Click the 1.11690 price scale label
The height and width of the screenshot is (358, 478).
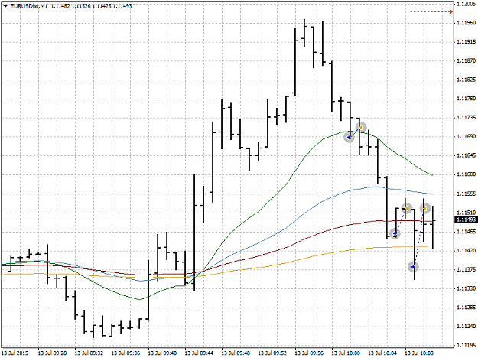pyautogui.click(x=467, y=137)
